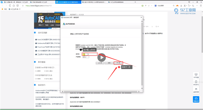Open the CAD图形标注技巧方法 article link
The image size is (203, 110).
click(50, 105)
